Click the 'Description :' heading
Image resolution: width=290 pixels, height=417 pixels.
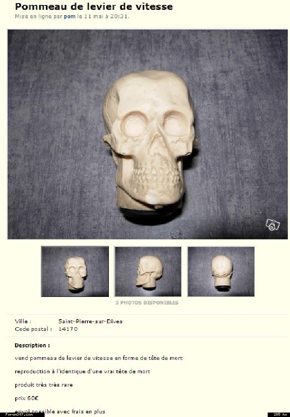pos(32,346)
